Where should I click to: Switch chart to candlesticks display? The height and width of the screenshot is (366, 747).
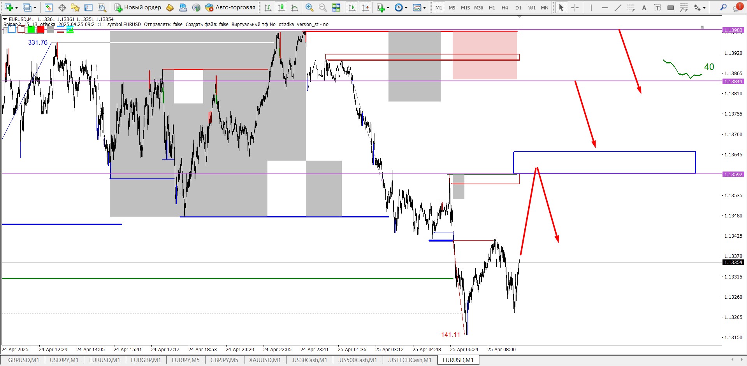(x=281, y=7)
